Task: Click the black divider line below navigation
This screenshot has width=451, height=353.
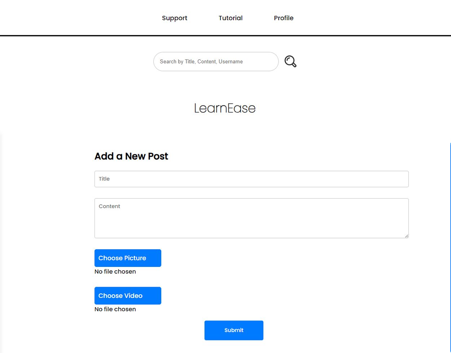Action: (x=225, y=36)
